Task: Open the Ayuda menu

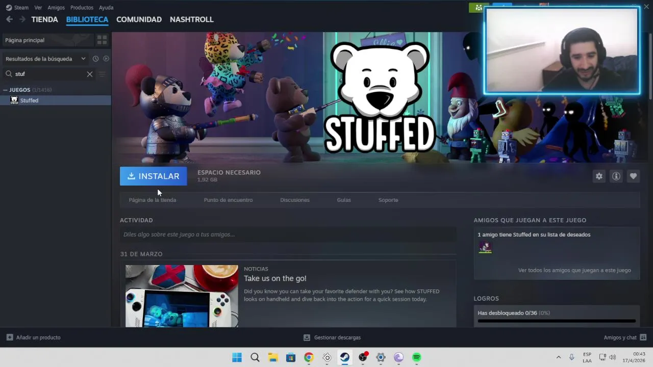Action: point(106,8)
